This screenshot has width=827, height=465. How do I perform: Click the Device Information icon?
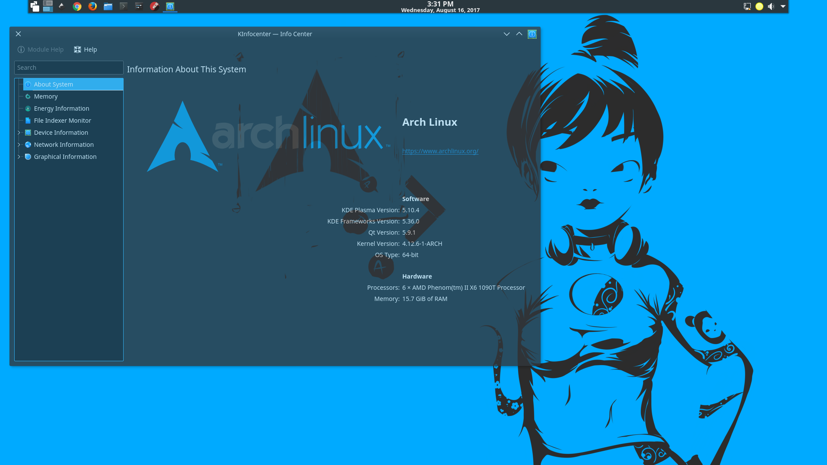[x=28, y=133]
